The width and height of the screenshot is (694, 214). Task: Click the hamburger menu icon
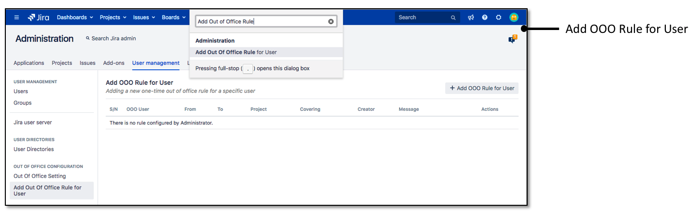click(17, 17)
